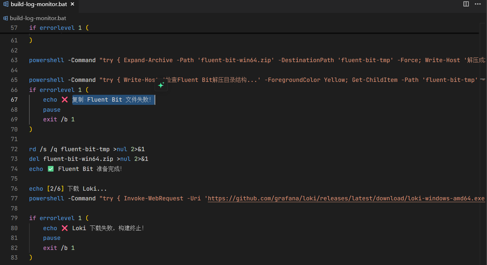Click 'if errorlevel 1 (' on line 66

coord(59,90)
